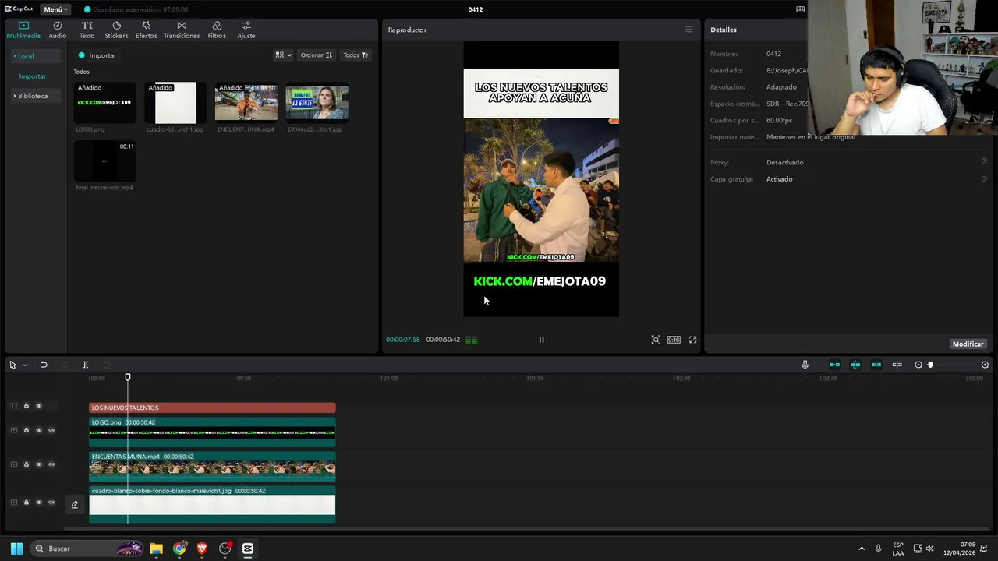Lock the text track
The image size is (998, 561).
click(x=26, y=406)
